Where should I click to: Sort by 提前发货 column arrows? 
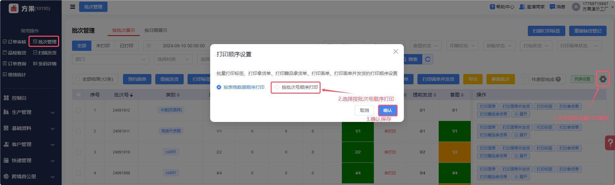tap(435, 95)
